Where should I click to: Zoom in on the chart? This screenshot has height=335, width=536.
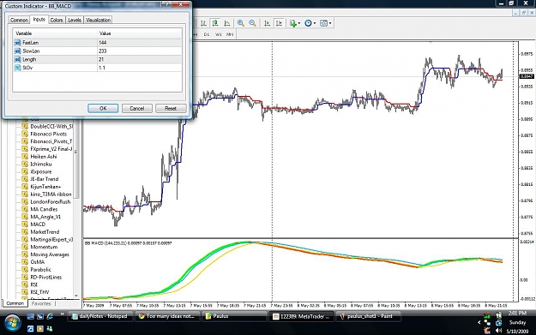click(x=241, y=23)
